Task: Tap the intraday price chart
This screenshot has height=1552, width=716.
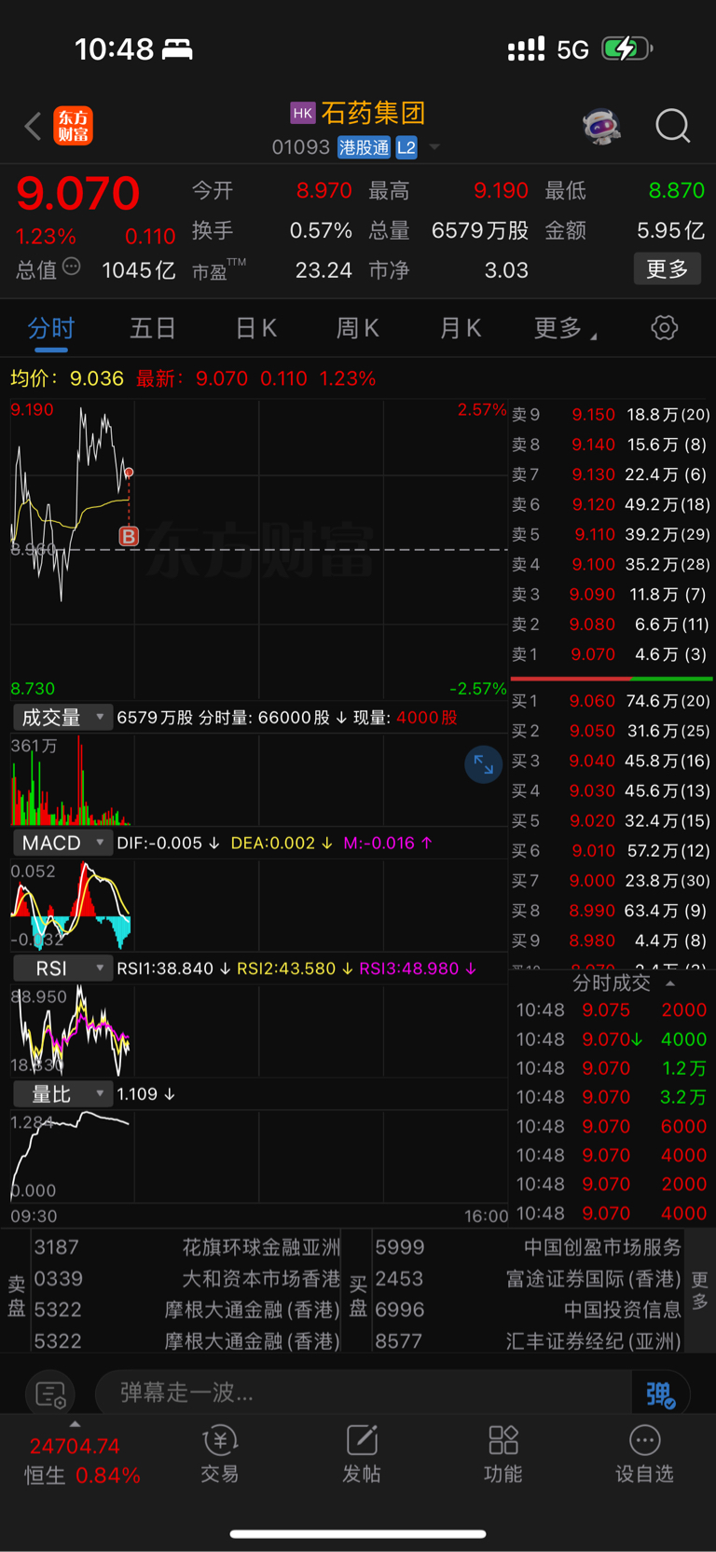Action: pyautogui.click(x=258, y=550)
